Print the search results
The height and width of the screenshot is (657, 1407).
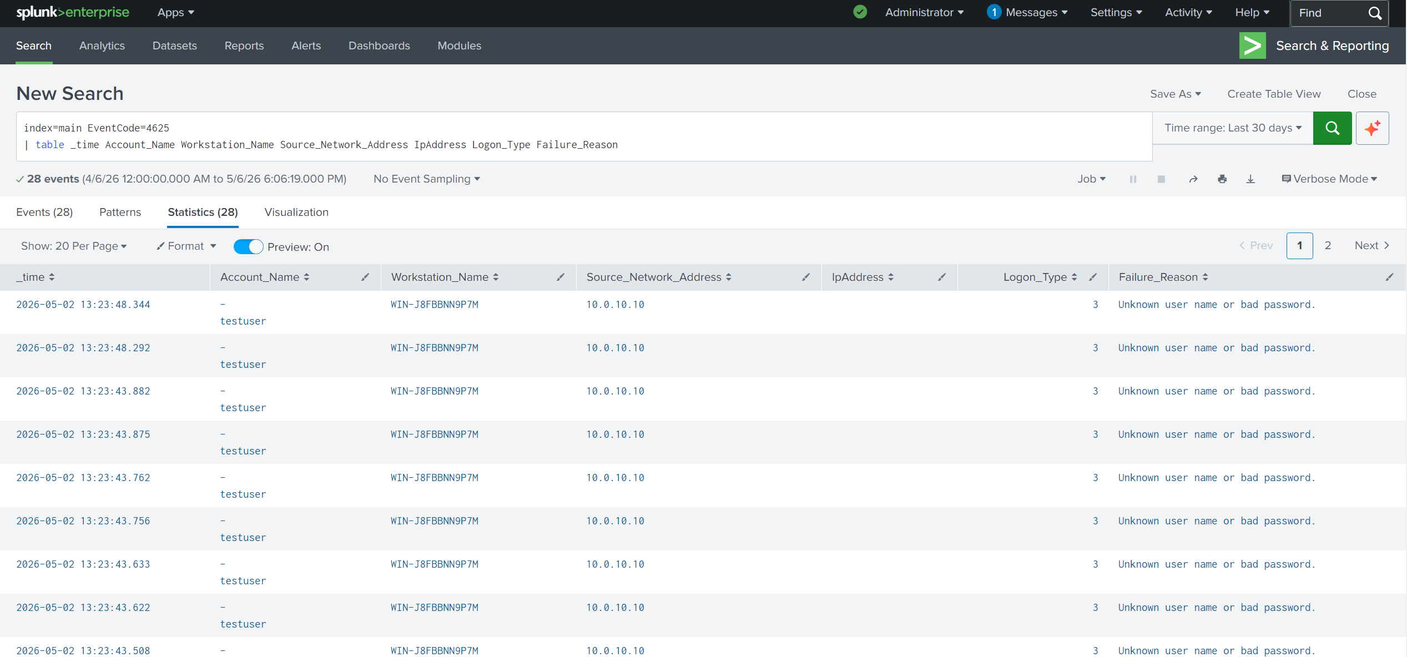(1222, 179)
